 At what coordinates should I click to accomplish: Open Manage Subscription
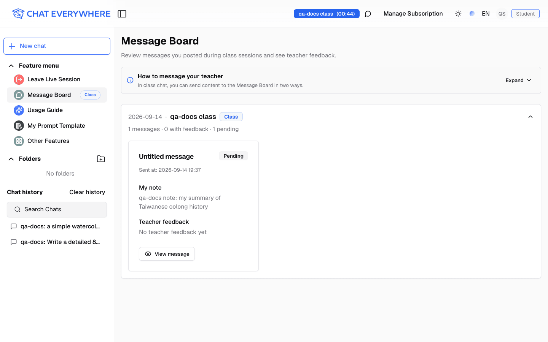click(413, 14)
